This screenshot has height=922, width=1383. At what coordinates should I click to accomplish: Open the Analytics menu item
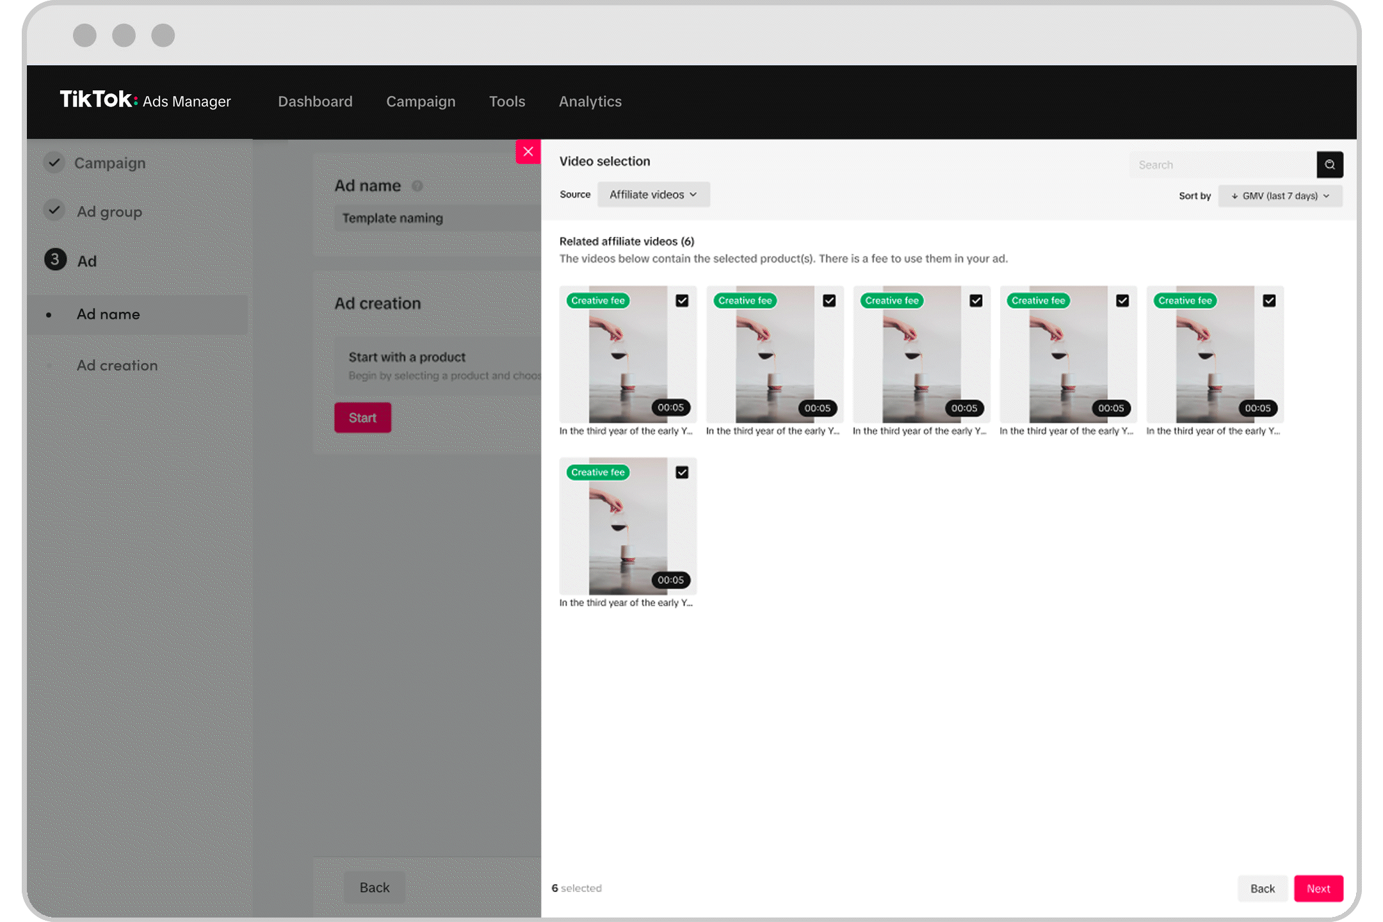tap(590, 101)
